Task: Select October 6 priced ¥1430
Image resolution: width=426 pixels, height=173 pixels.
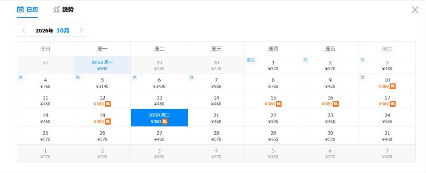Action: [159, 83]
